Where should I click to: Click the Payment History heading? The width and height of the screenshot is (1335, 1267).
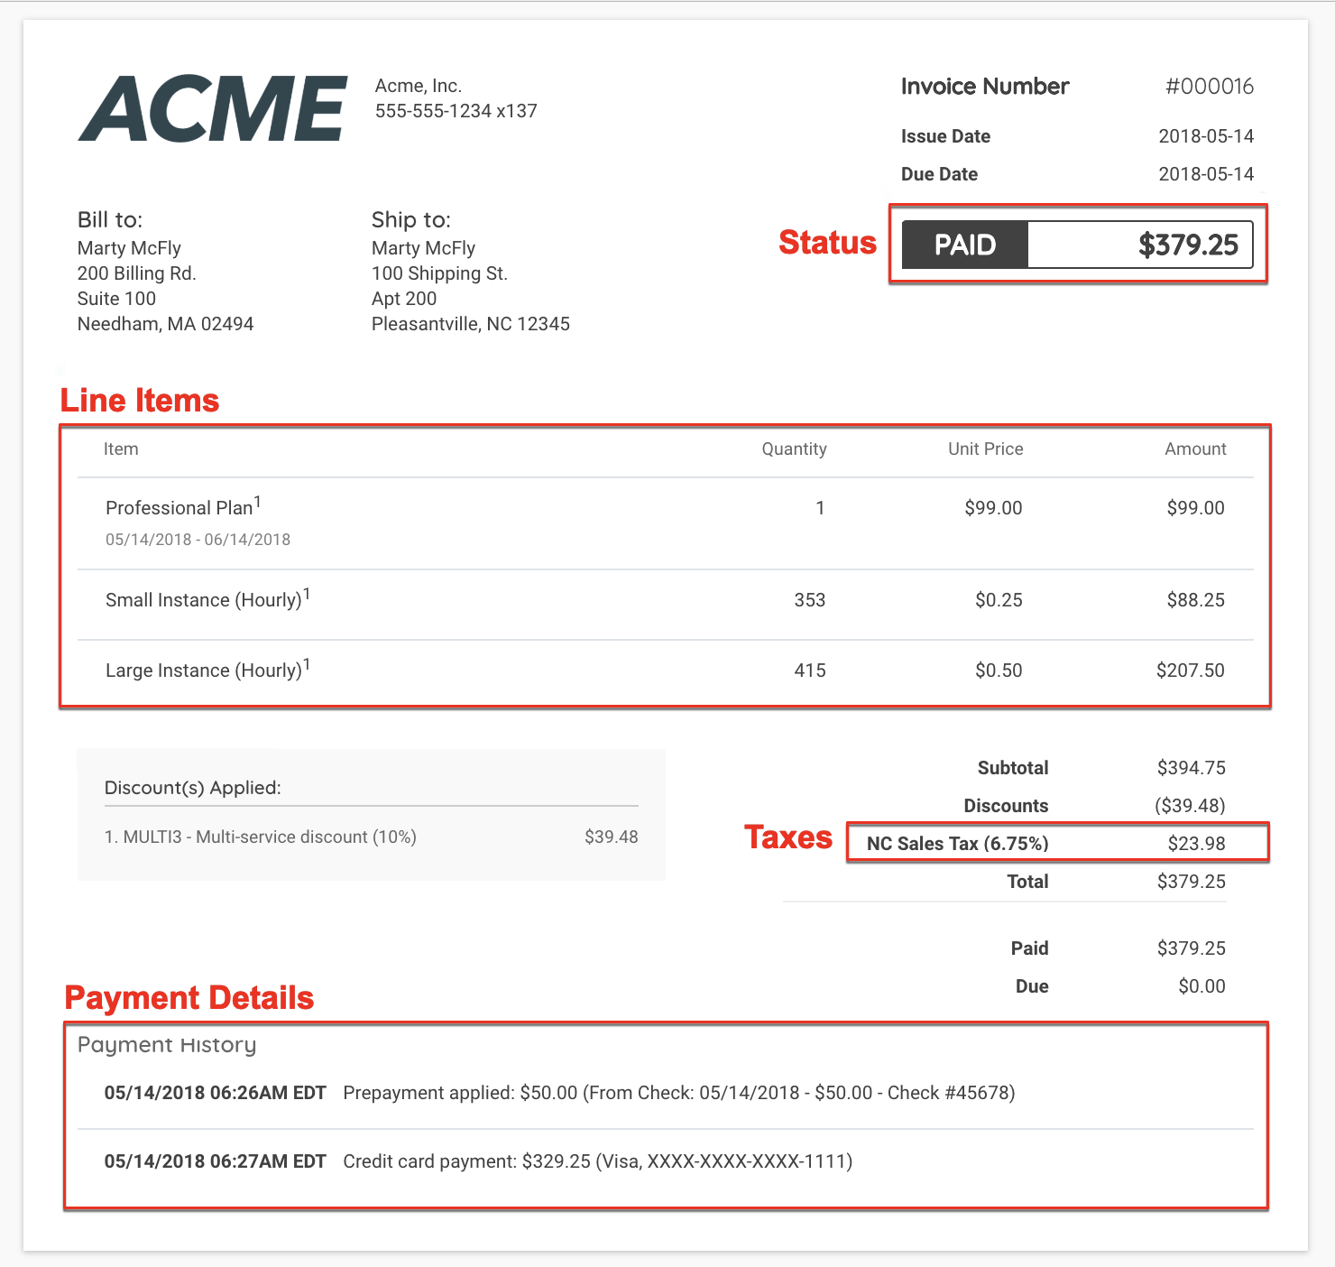(x=167, y=1045)
